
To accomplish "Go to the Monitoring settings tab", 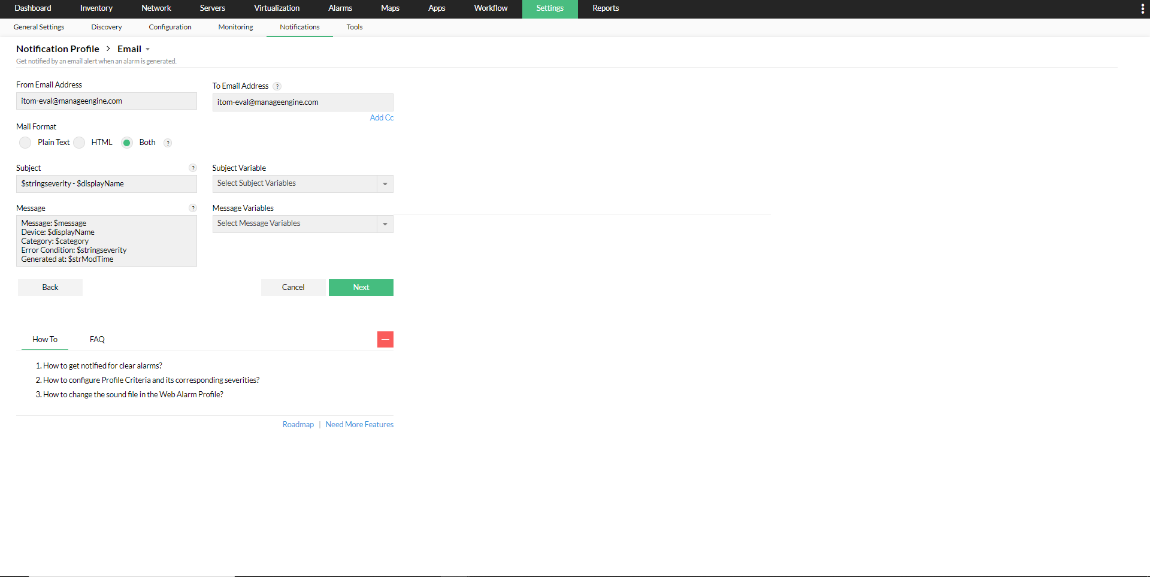I will coord(235,27).
